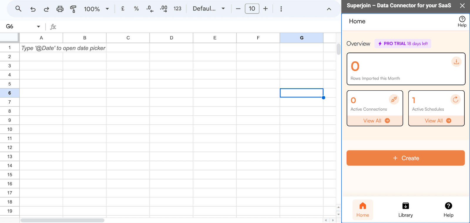
Task: Close the Superjoin sidebar
Action: pos(462,6)
